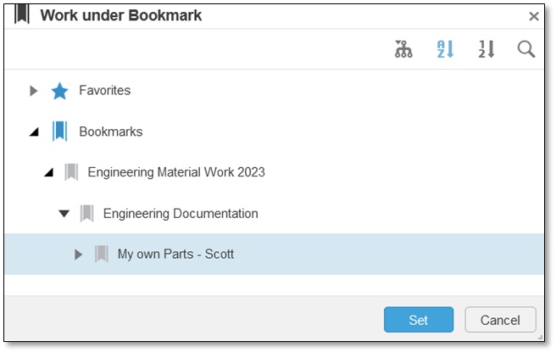
Task: Sort bookmarks alphabetically A to Z
Action: click(x=445, y=49)
